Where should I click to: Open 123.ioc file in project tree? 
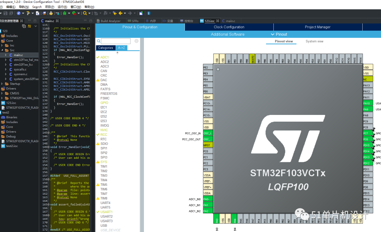(x=11, y=103)
